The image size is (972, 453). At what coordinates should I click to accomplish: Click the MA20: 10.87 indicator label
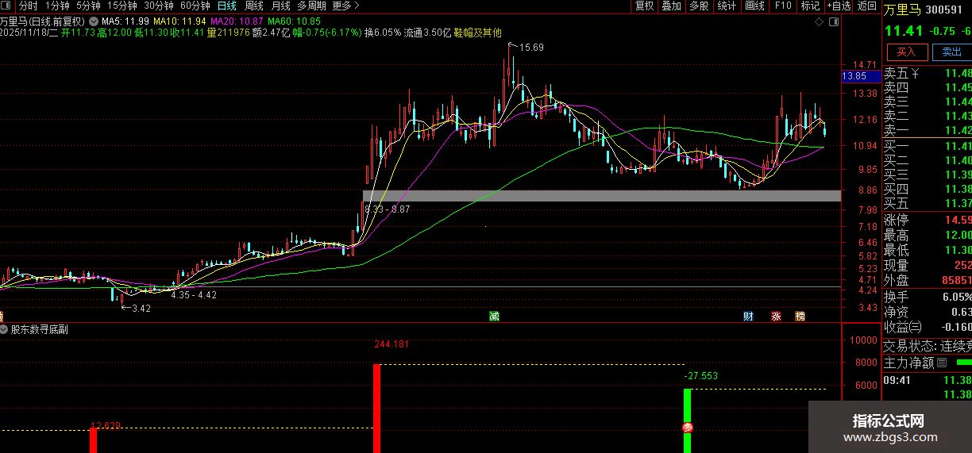(x=237, y=21)
